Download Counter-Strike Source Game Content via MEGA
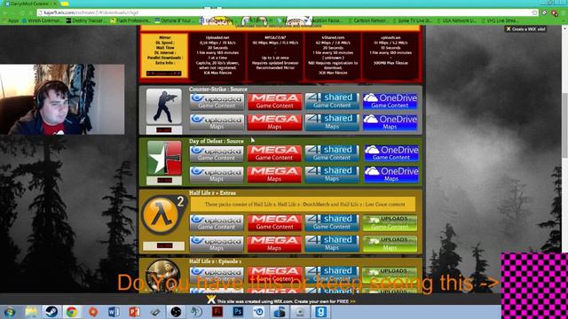This screenshot has width=568, height=319. click(274, 102)
